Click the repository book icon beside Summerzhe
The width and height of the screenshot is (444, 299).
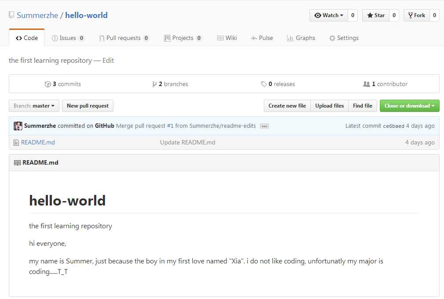coord(11,15)
